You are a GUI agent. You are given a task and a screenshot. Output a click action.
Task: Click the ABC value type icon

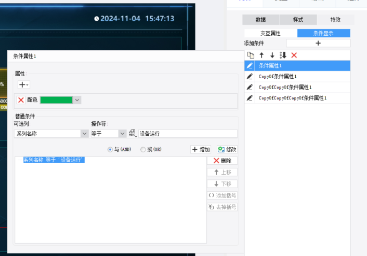(132, 133)
